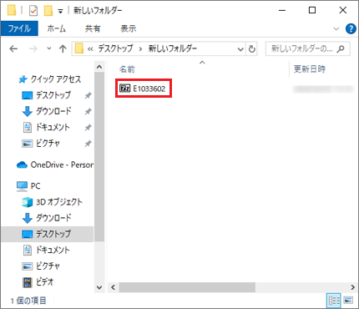Click the address bar double chevron «
The image size is (359, 309).
(x=90, y=49)
